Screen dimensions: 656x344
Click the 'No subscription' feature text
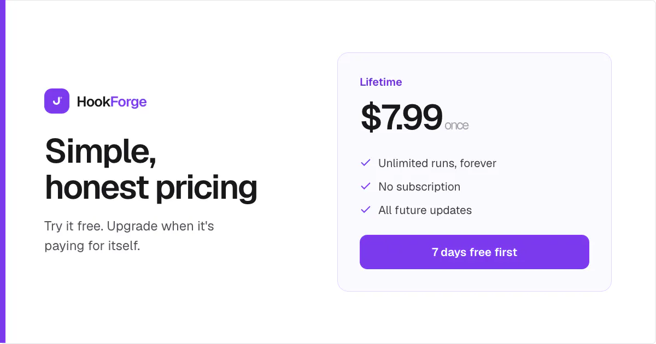pos(419,187)
